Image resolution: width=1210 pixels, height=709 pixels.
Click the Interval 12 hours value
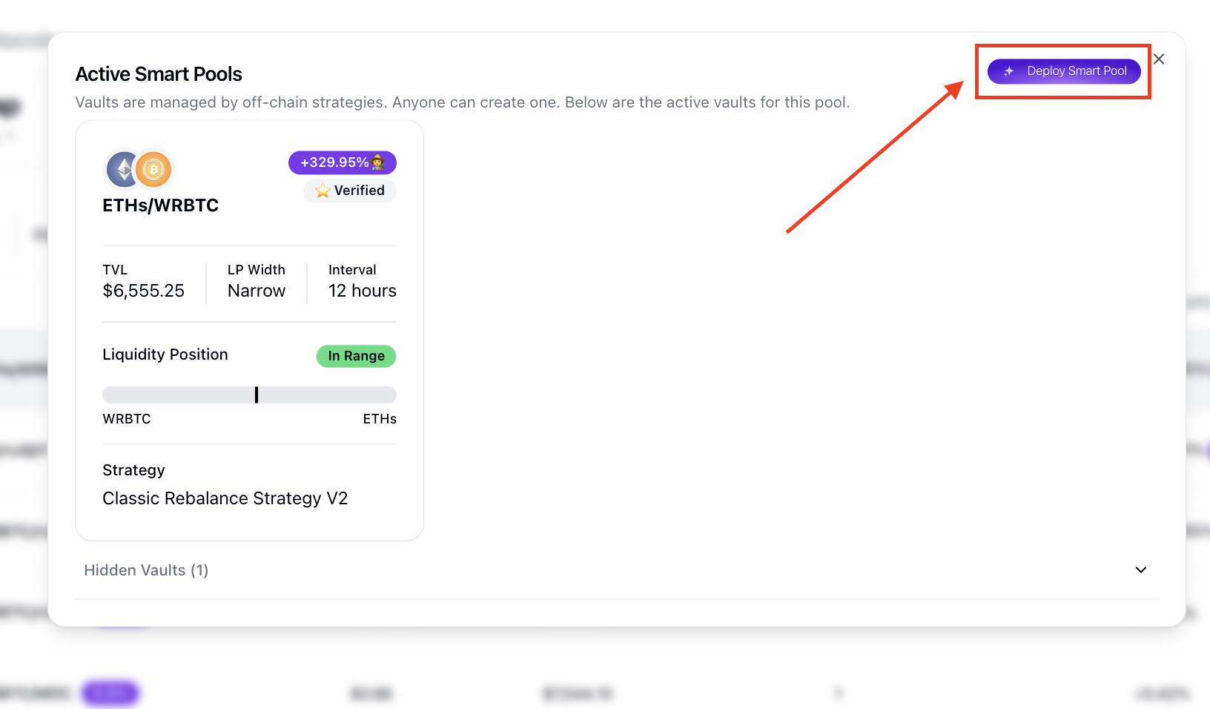coord(362,291)
